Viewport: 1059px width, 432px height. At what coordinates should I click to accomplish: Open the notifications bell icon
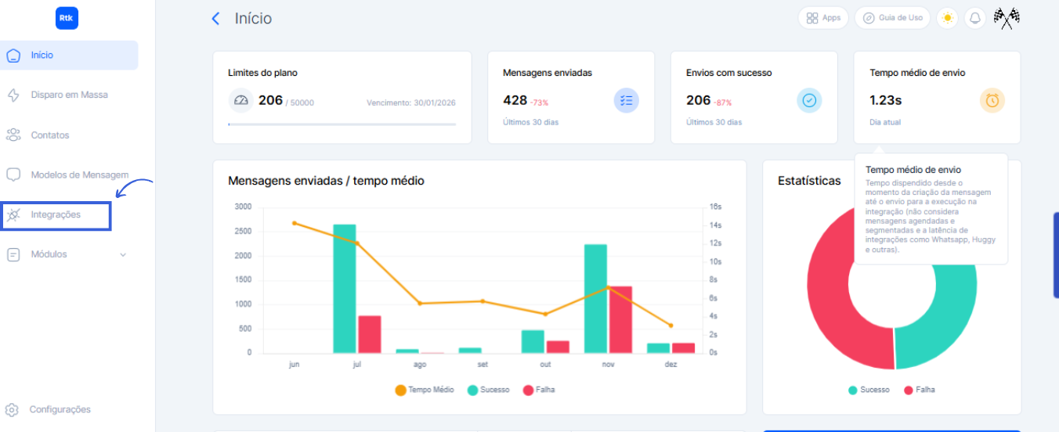(974, 18)
